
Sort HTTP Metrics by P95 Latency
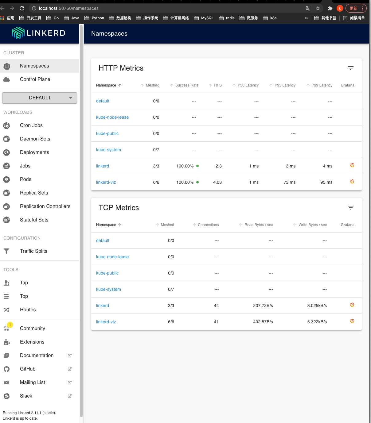[x=282, y=85]
